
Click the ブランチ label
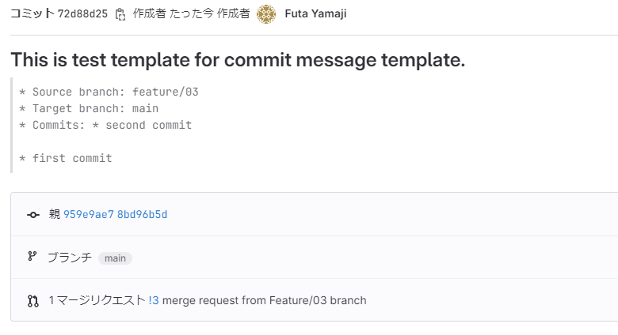pyautogui.click(x=70, y=257)
